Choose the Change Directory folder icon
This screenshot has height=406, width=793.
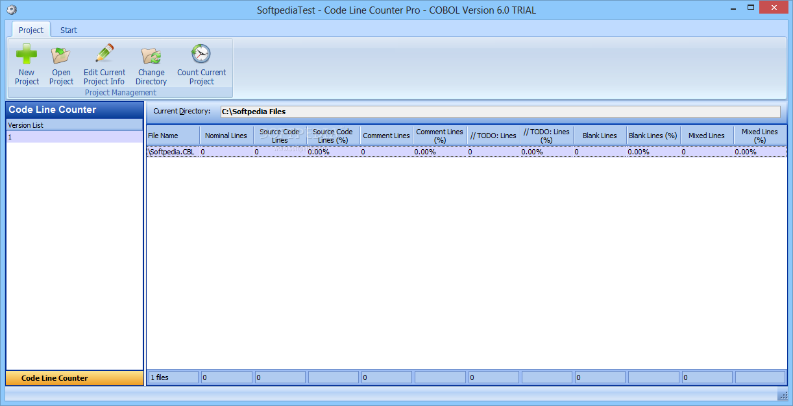151,54
